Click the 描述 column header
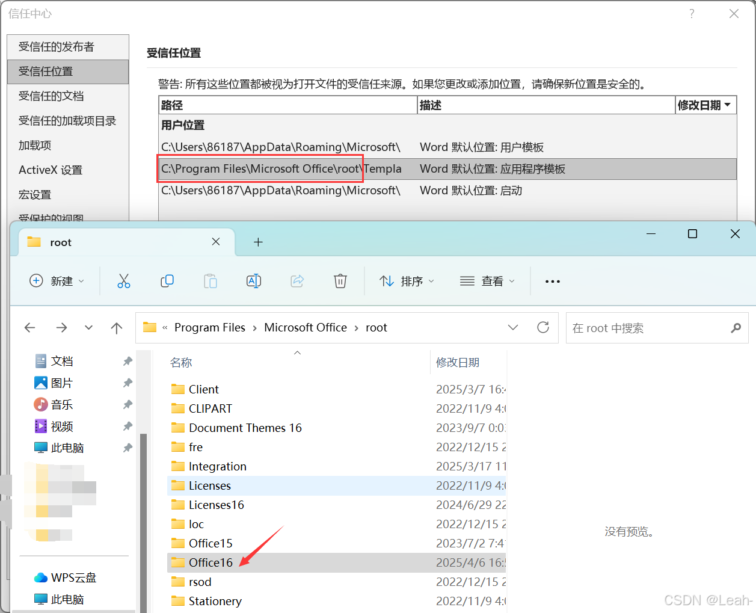The height and width of the screenshot is (613, 756). tap(546, 105)
